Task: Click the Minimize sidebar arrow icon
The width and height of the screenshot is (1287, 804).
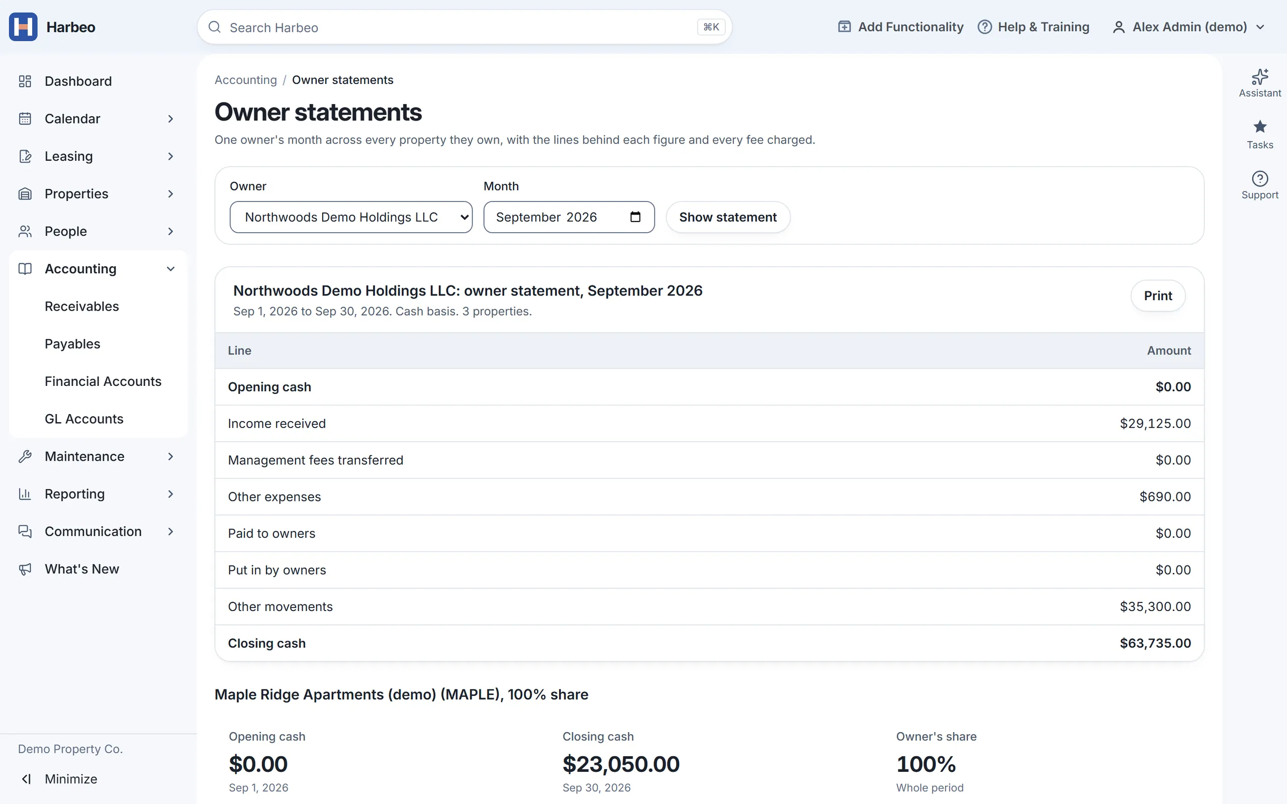Action: click(26, 779)
